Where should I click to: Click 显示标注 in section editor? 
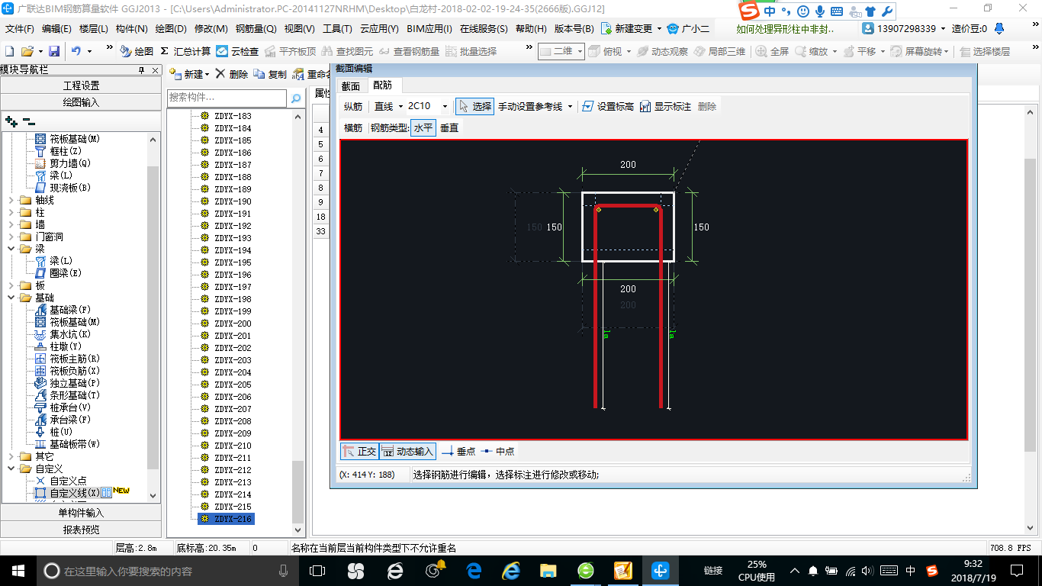click(665, 106)
